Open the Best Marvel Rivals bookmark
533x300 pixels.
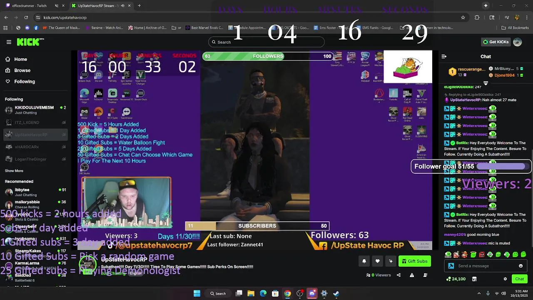click(205, 28)
